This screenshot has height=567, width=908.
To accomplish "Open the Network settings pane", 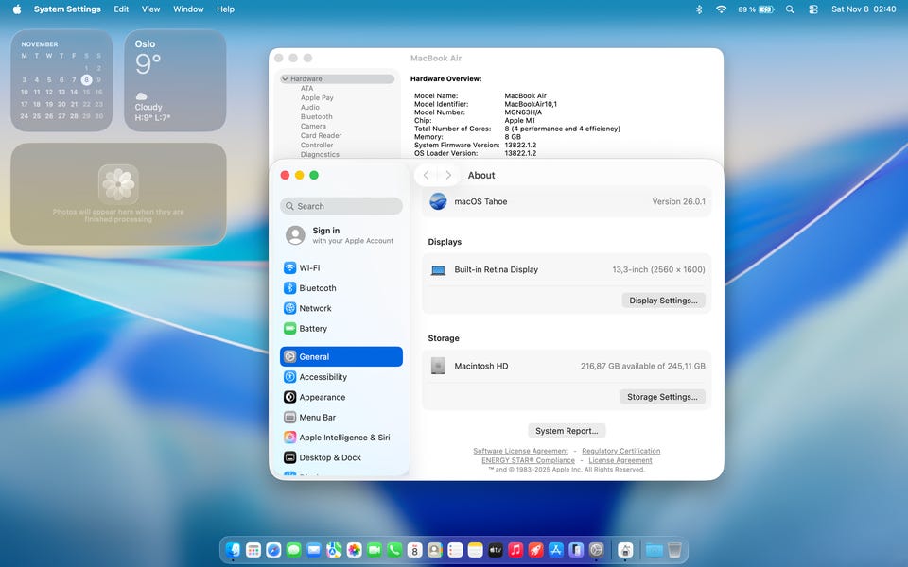I will pyautogui.click(x=315, y=308).
